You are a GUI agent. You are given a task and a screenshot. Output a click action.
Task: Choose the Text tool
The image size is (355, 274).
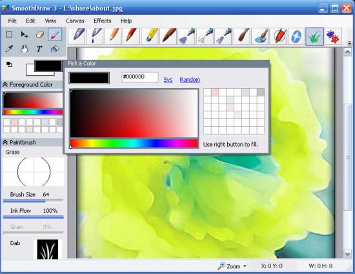click(39, 48)
